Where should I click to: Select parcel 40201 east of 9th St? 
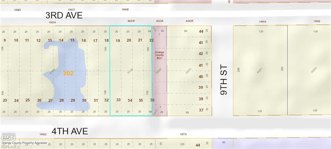[x=260, y=70]
